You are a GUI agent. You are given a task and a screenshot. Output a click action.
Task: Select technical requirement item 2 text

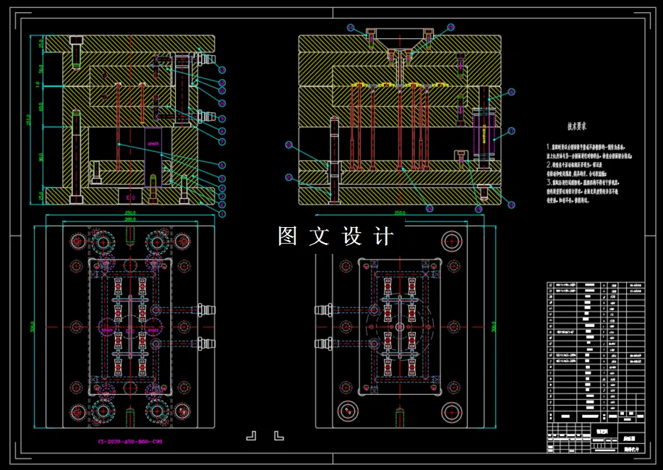tap(577, 169)
